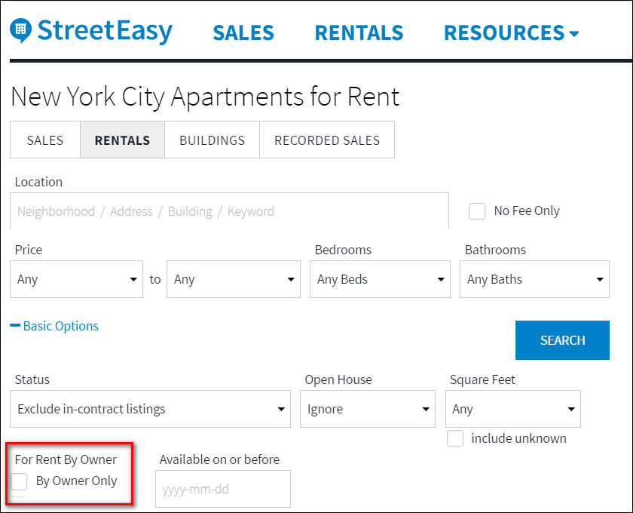Click the Location search input field
Viewport: 633px width, 513px height.
[x=229, y=211]
